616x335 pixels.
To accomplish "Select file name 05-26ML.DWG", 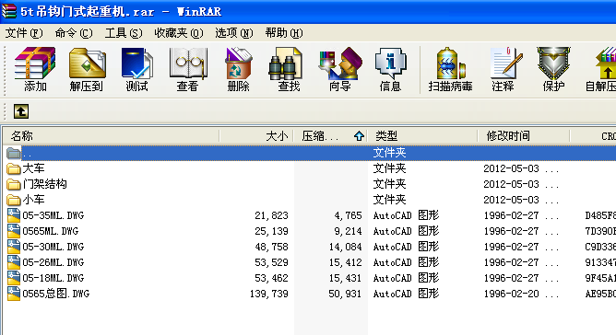I will click(x=53, y=262).
